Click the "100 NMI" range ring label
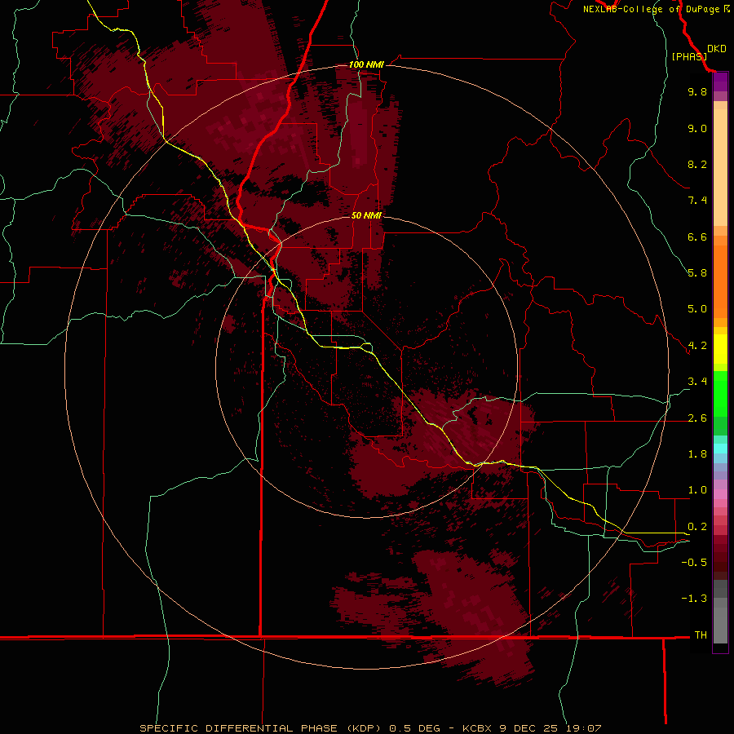The height and width of the screenshot is (734, 734). (366, 64)
